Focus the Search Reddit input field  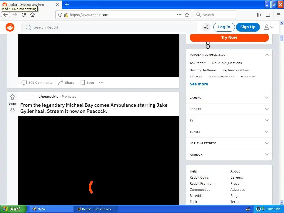[x=109, y=27]
